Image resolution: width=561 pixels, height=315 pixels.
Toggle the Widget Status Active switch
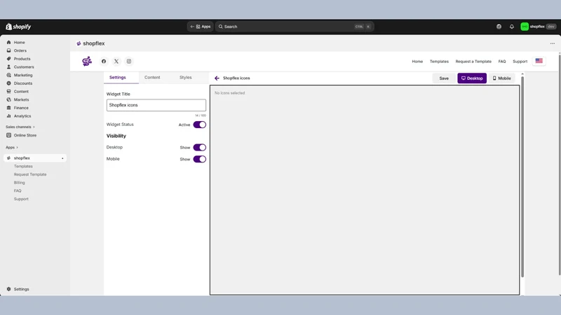(200, 125)
